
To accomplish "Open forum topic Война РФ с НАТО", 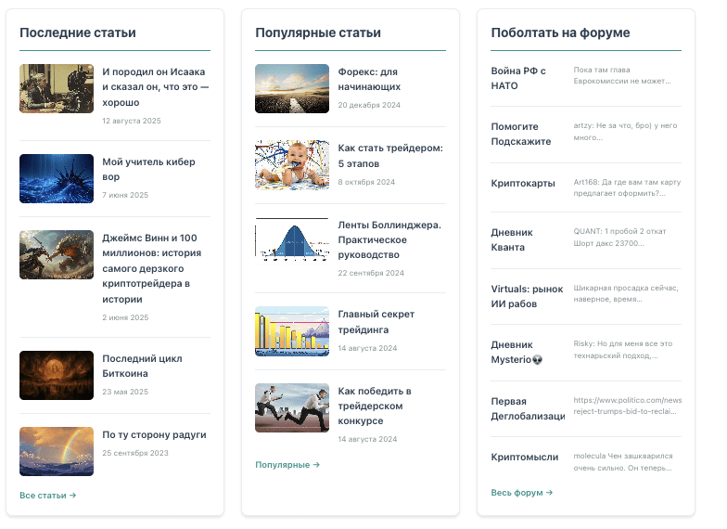I will click(518, 78).
